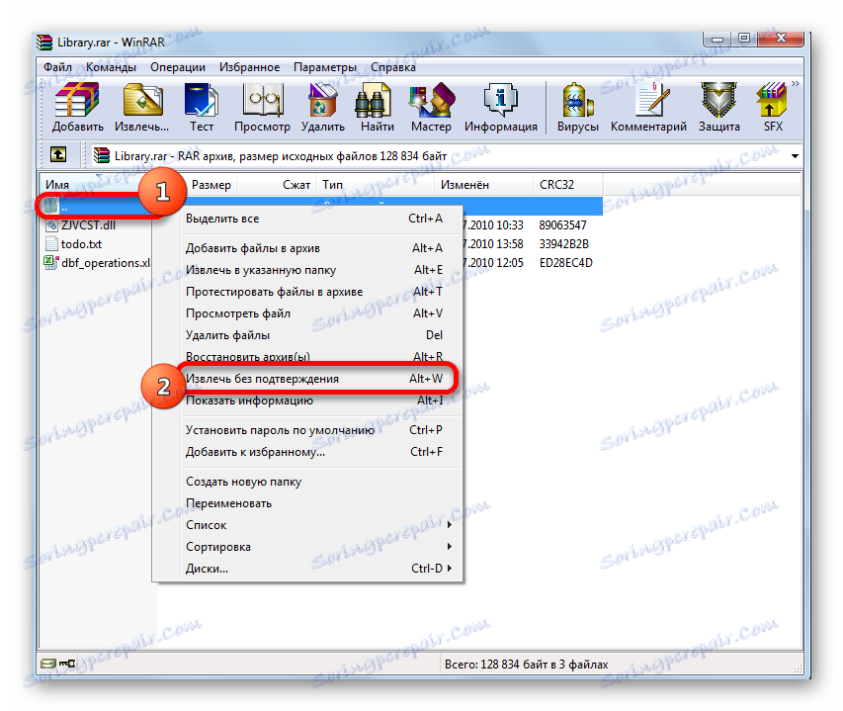
Task: Expand hidden toolbar buttons chevron
Action: (796, 84)
